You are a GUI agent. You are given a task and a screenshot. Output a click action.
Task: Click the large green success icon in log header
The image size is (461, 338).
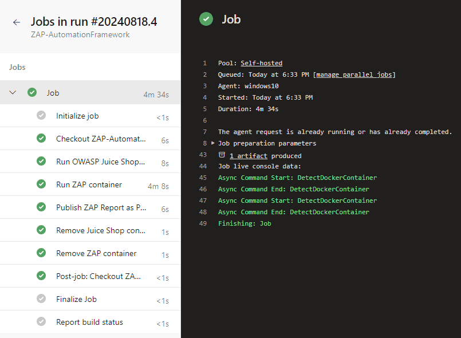coord(206,19)
